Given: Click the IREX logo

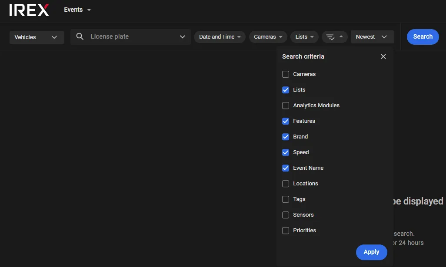Looking at the screenshot, I should point(29,10).
